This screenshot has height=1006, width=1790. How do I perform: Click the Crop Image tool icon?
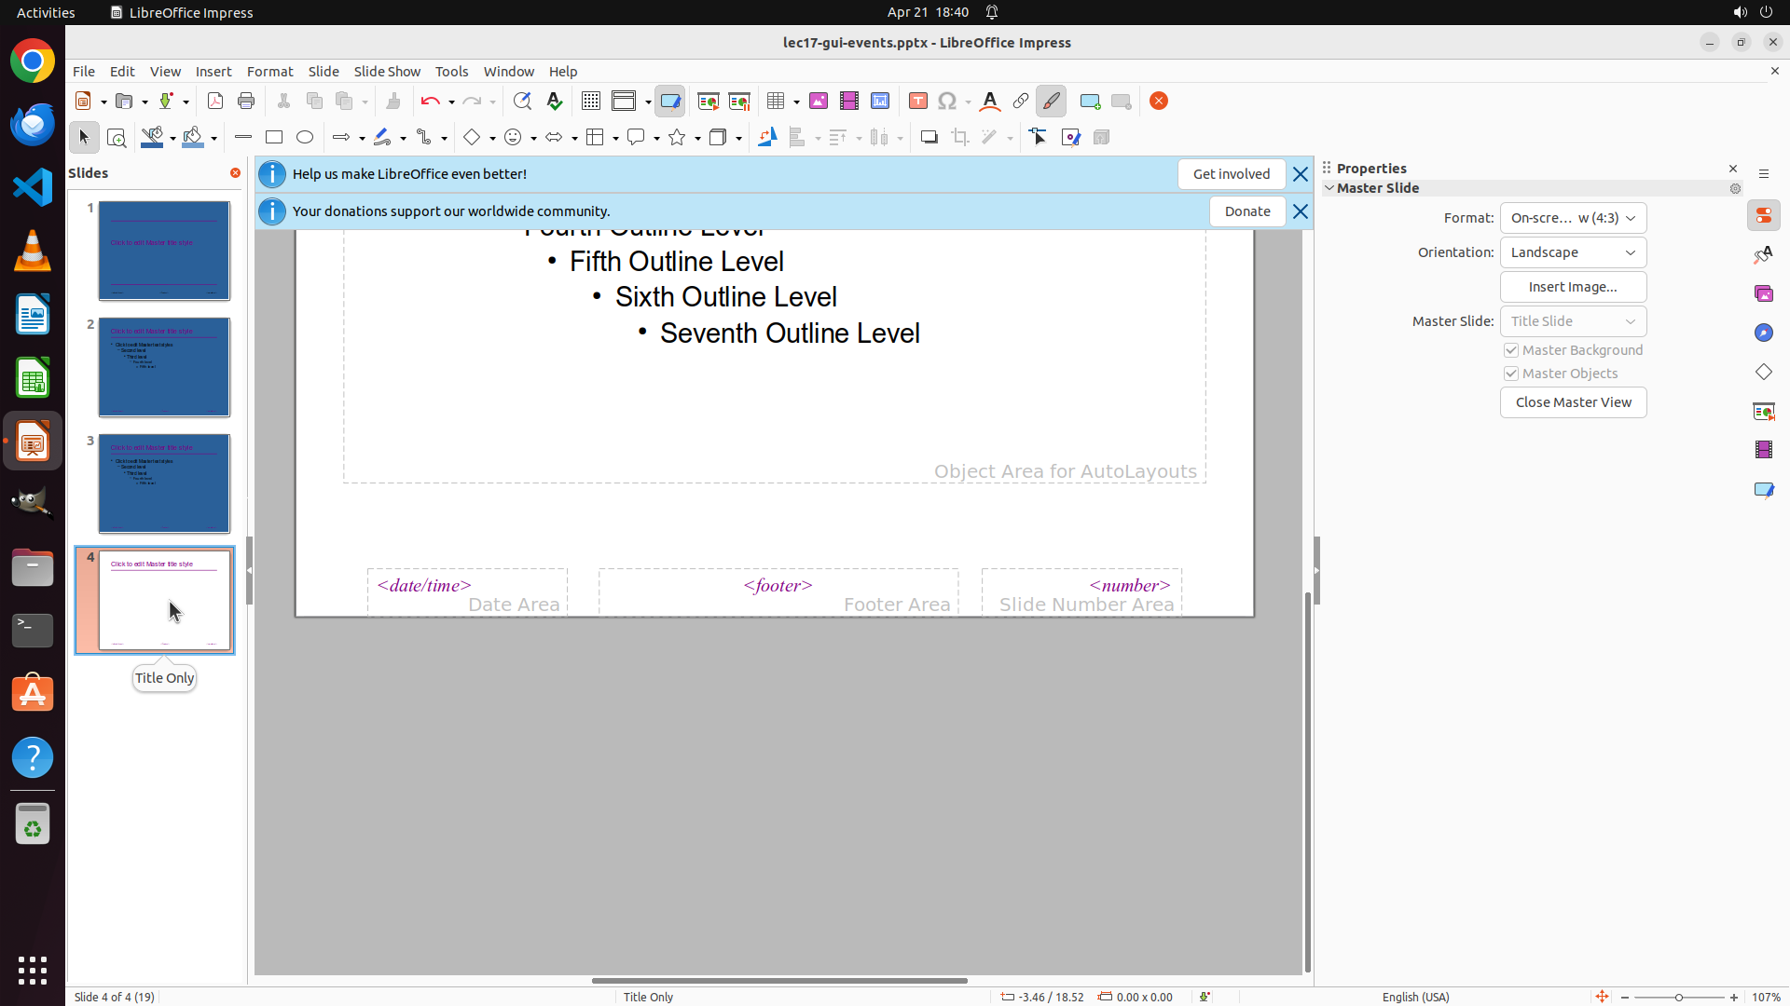click(960, 138)
